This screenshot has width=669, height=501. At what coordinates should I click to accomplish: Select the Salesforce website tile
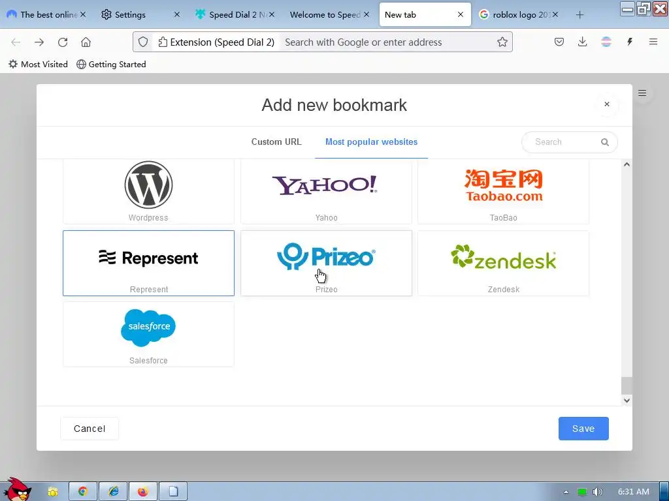(x=148, y=335)
